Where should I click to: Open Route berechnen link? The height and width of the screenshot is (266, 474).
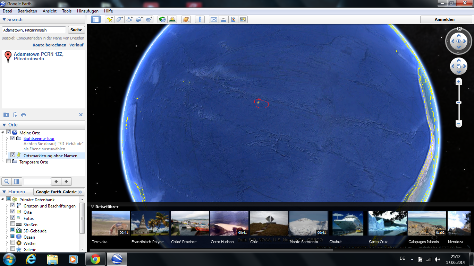pos(49,45)
